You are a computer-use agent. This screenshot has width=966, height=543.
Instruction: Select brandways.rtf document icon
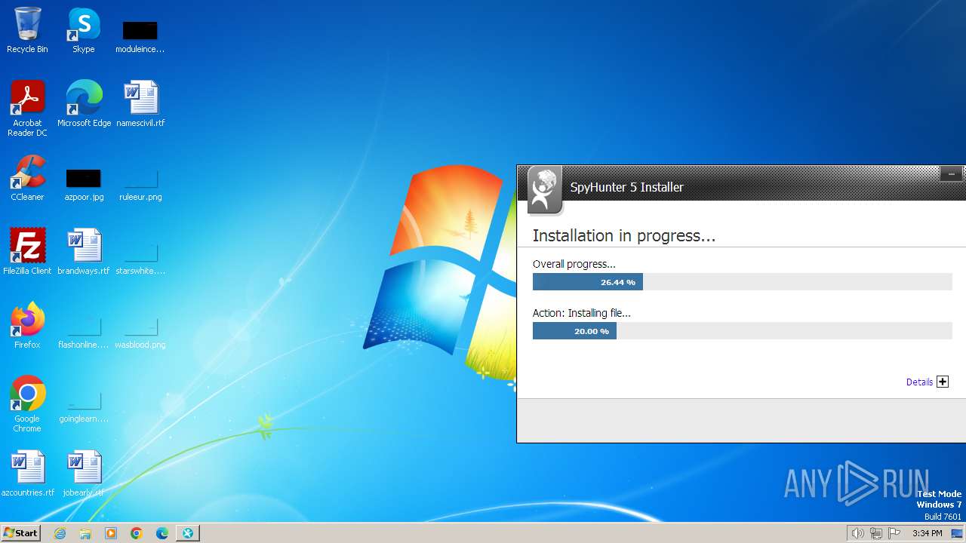click(84, 251)
